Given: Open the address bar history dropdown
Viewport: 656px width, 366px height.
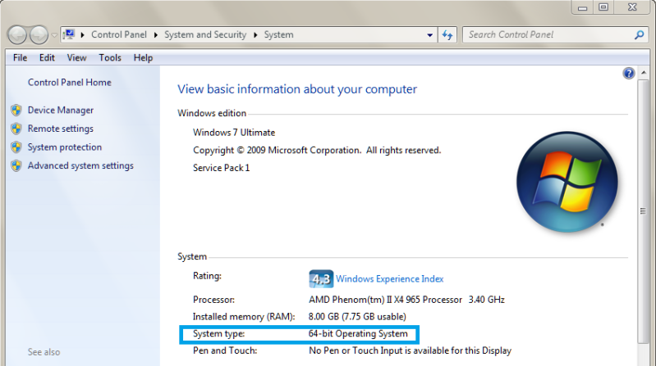Looking at the screenshot, I should coord(429,35).
